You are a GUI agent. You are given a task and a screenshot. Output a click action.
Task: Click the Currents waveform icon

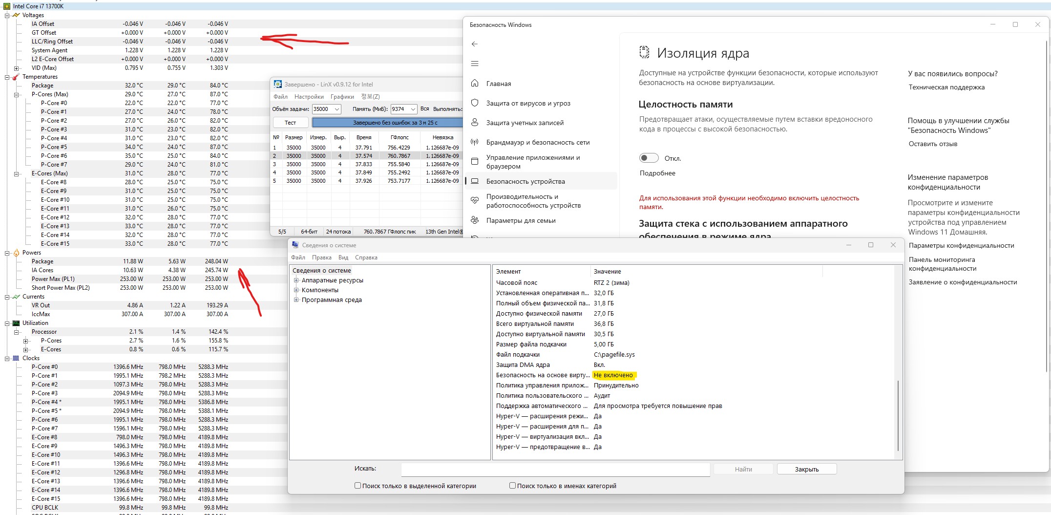[16, 297]
